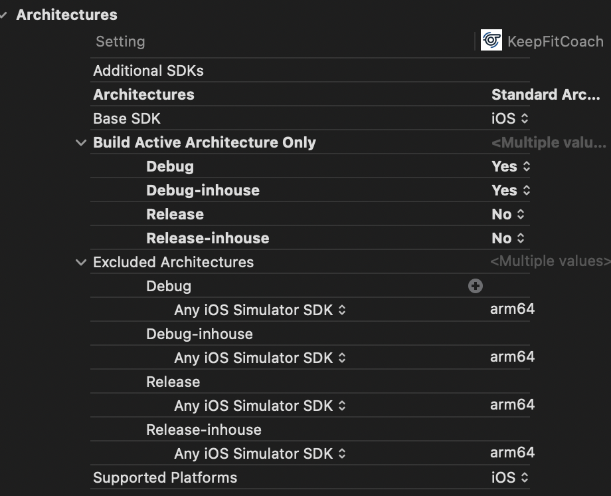The height and width of the screenshot is (496, 611).
Task: Collapse the Excluded Architectures group
Action: [x=80, y=262]
